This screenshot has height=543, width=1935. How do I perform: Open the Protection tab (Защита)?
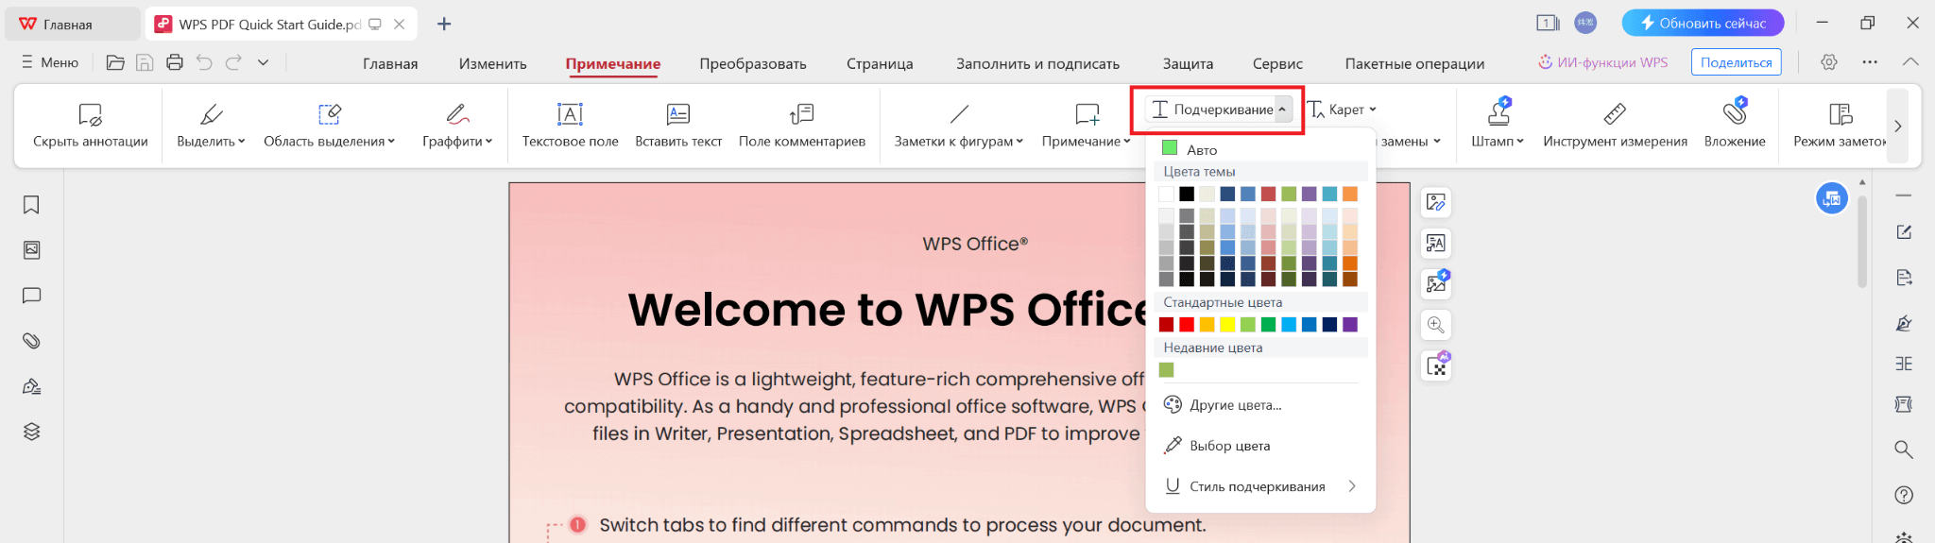[x=1188, y=63]
